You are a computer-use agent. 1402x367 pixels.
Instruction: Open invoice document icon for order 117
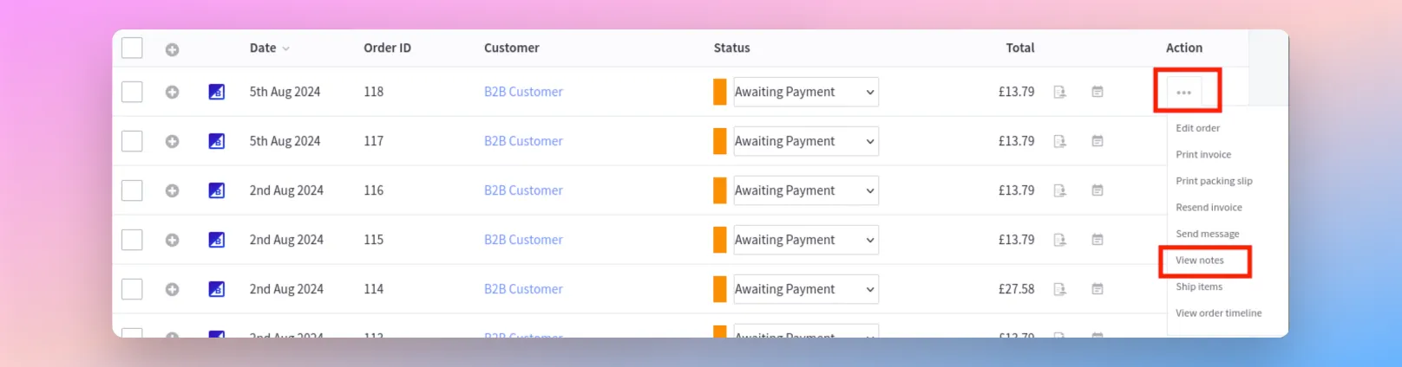(x=1059, y=141)
